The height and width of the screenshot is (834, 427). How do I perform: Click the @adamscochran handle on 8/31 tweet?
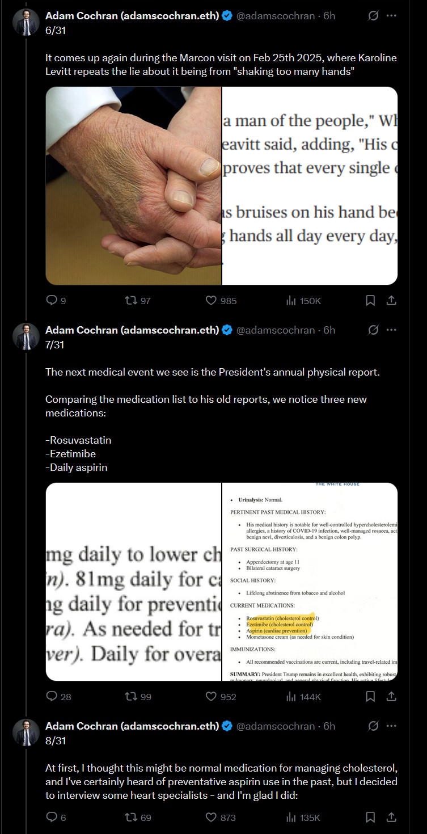point(276,726)
